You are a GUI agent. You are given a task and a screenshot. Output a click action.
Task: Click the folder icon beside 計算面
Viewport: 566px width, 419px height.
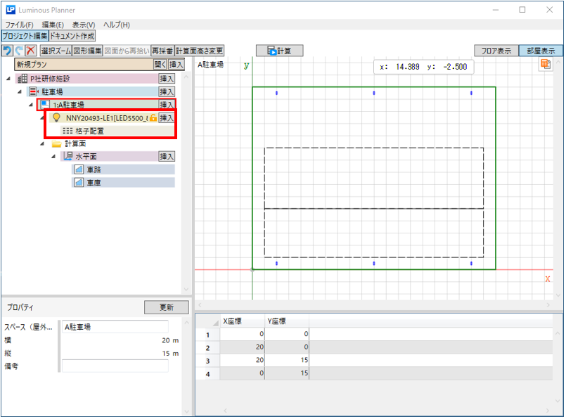[56, 143]
